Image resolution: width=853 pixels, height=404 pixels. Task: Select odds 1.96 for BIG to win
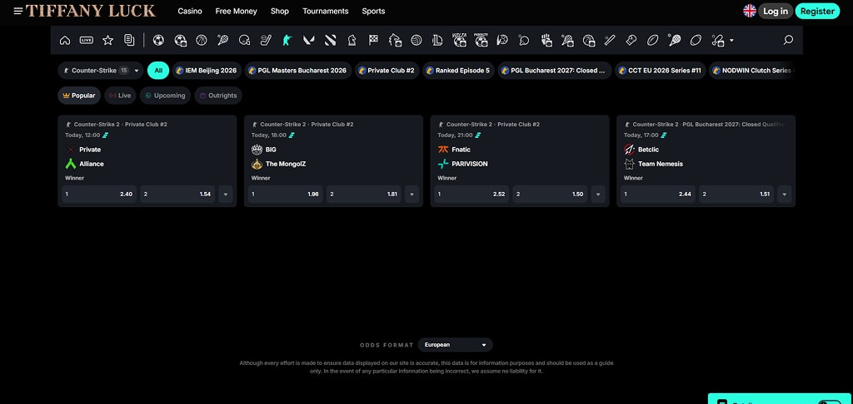pyautogui.click(x=285, y=194)
